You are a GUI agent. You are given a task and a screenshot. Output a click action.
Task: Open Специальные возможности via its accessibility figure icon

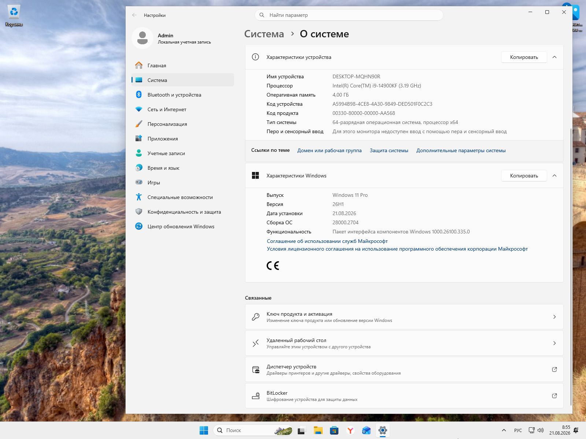[x=139, y=197]
